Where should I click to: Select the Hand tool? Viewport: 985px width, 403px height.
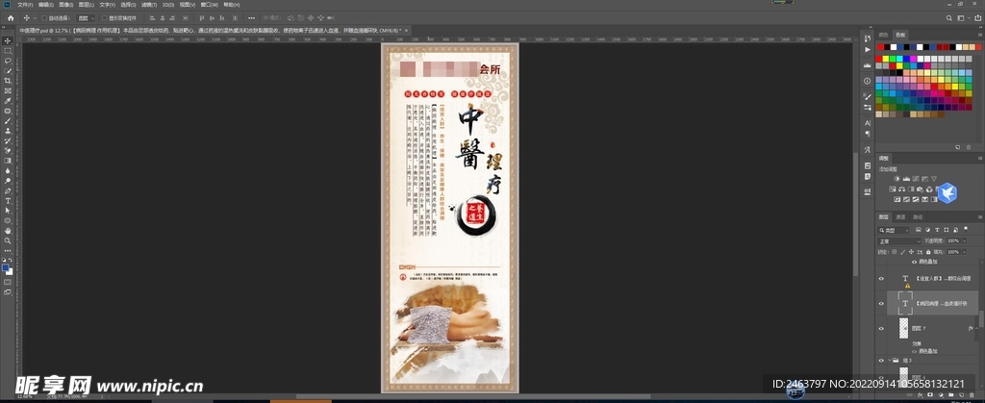click(8, 231)
